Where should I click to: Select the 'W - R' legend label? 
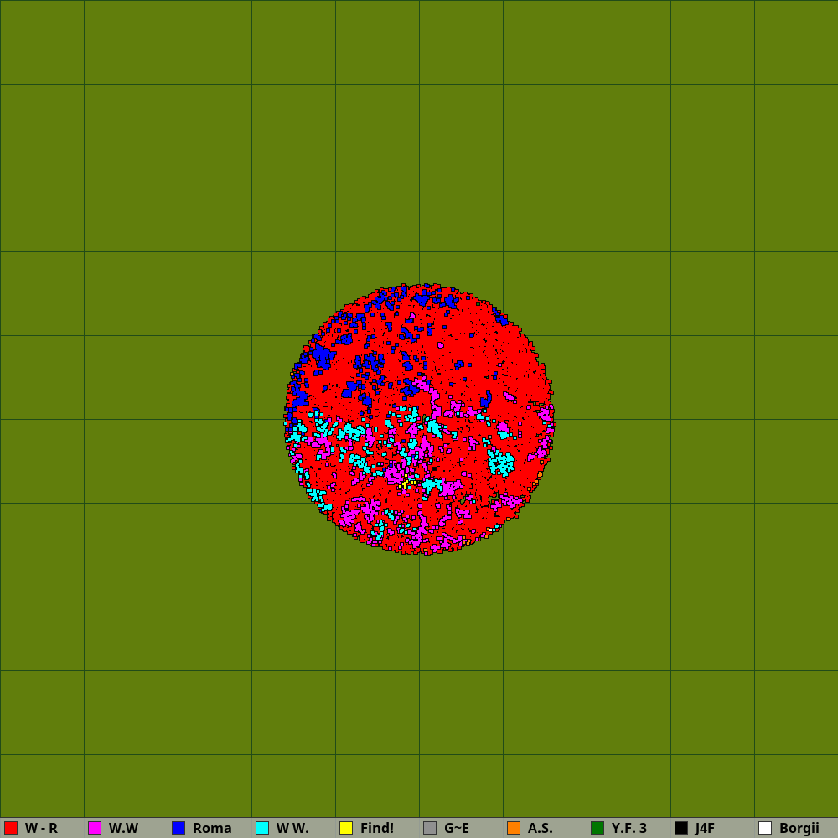click(x=41, y=829)
